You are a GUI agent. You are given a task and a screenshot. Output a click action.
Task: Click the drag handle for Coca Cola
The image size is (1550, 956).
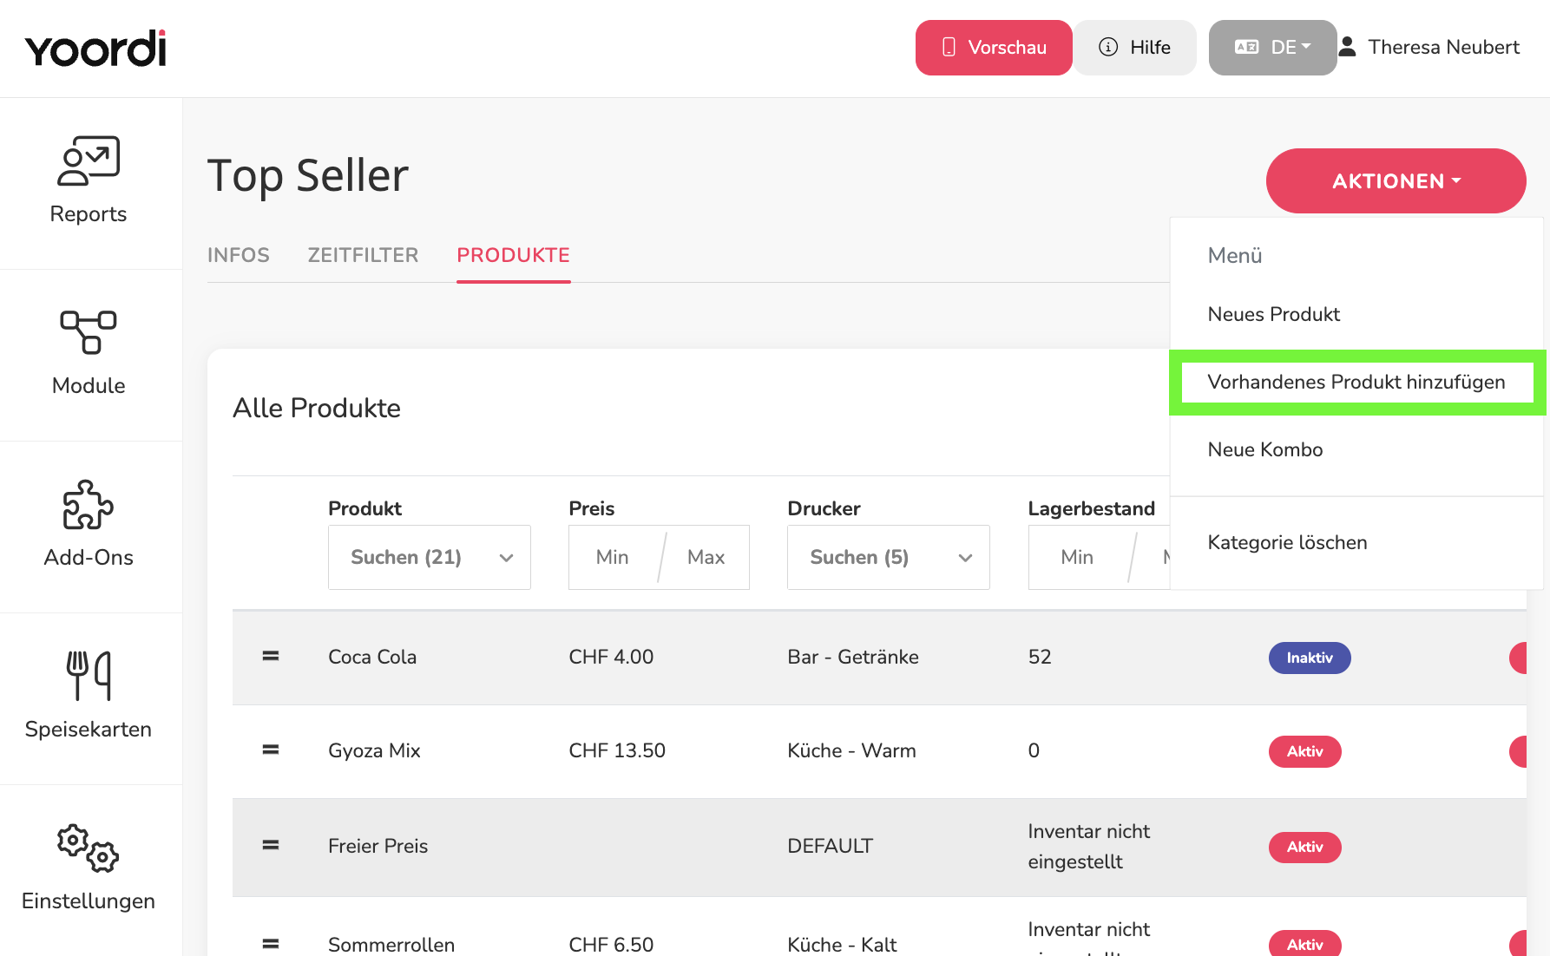[x=271, y=657]
